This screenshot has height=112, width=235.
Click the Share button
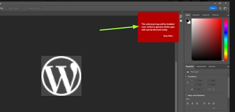click(213, 8)
